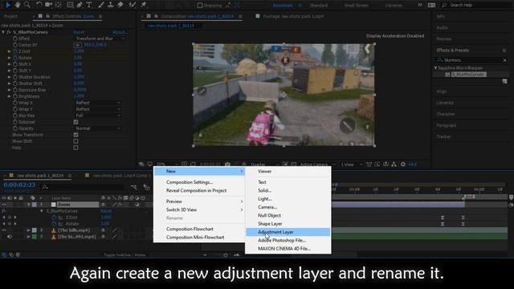
Task: Click About link for S_BlurMoCurves
Action: click(120, 32)
